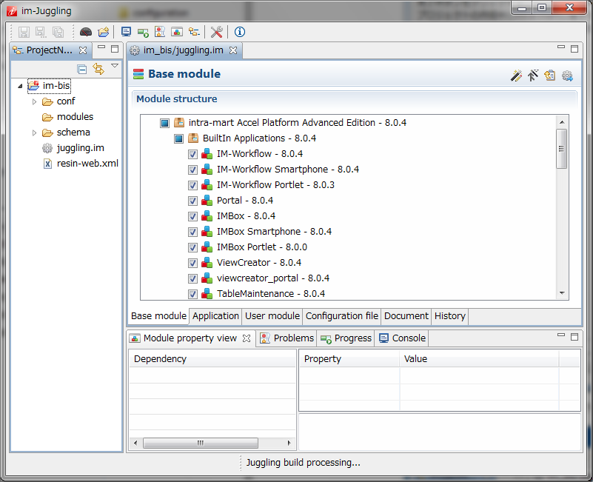Minimize the bottom Module property panel

(x=561, y=335)
